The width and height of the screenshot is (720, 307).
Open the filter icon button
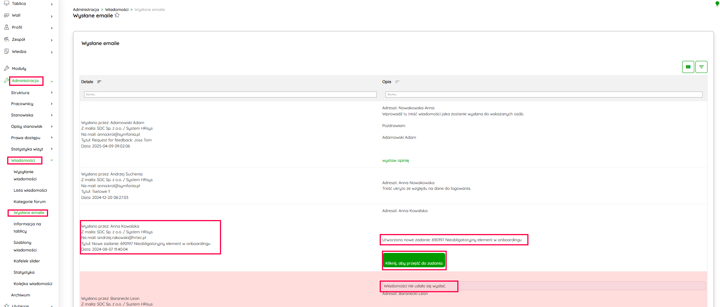pyautogui.click(x=701, y=67)
